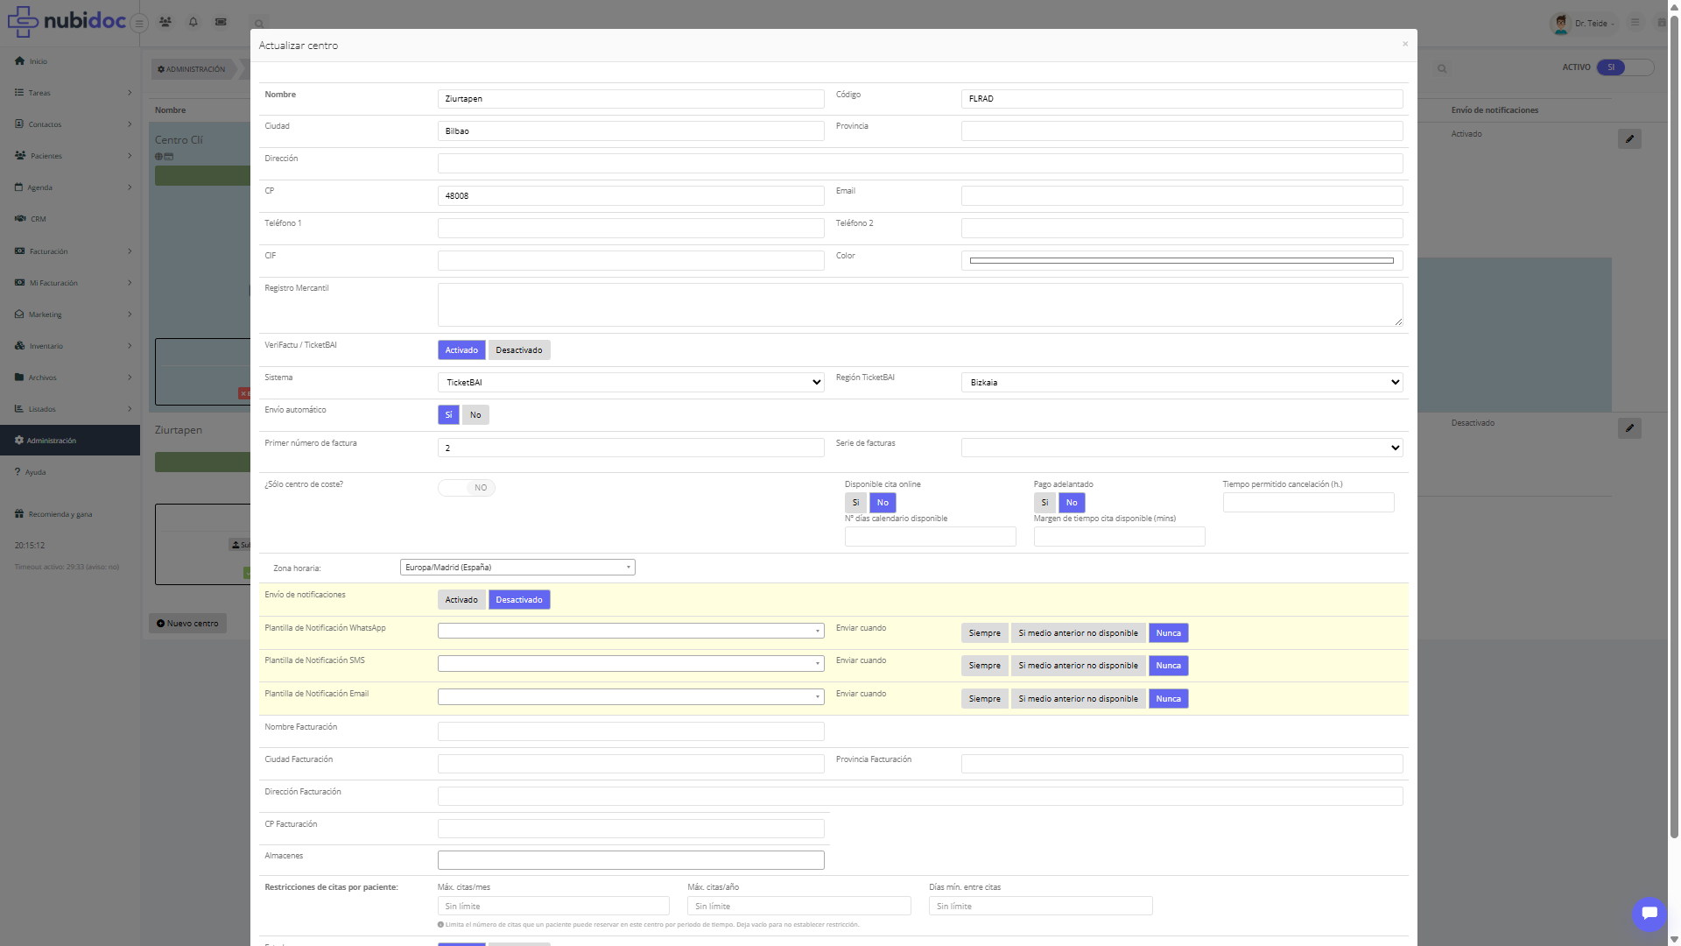1681x946 pixels.
Task: Set Disponible cita online to Sí
Action: pos(855,503)
